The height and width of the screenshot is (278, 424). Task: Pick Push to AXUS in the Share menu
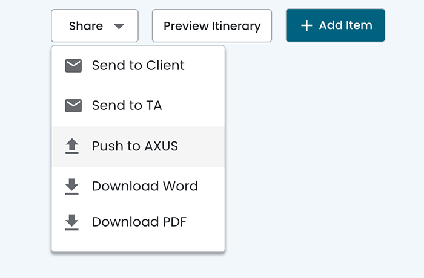pyautogui.click(x=134, y=146)
